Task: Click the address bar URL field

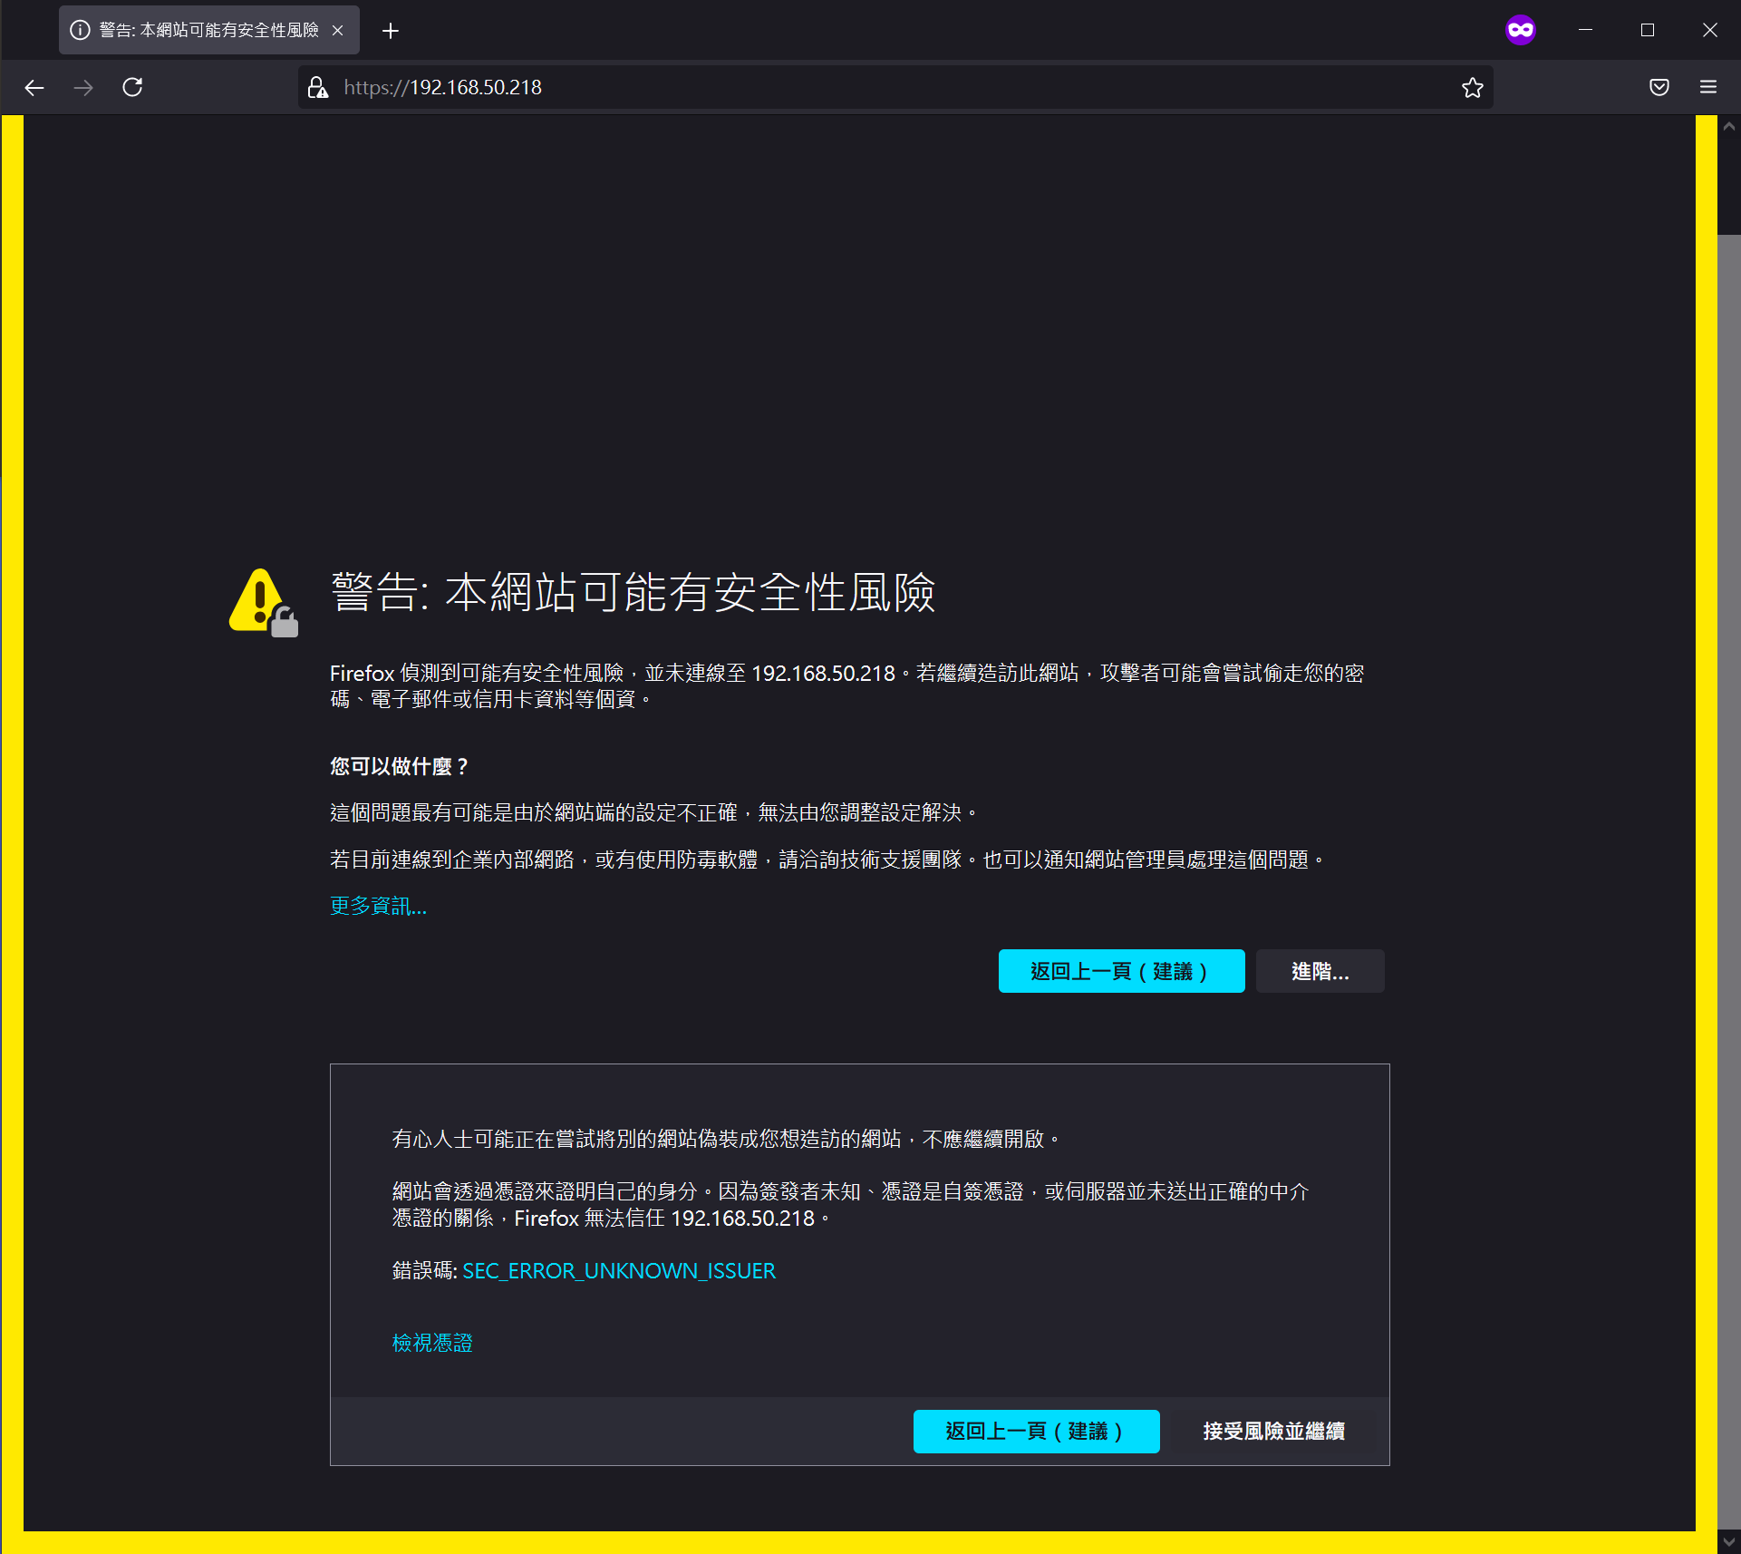Action: click(x=816, y=87)
